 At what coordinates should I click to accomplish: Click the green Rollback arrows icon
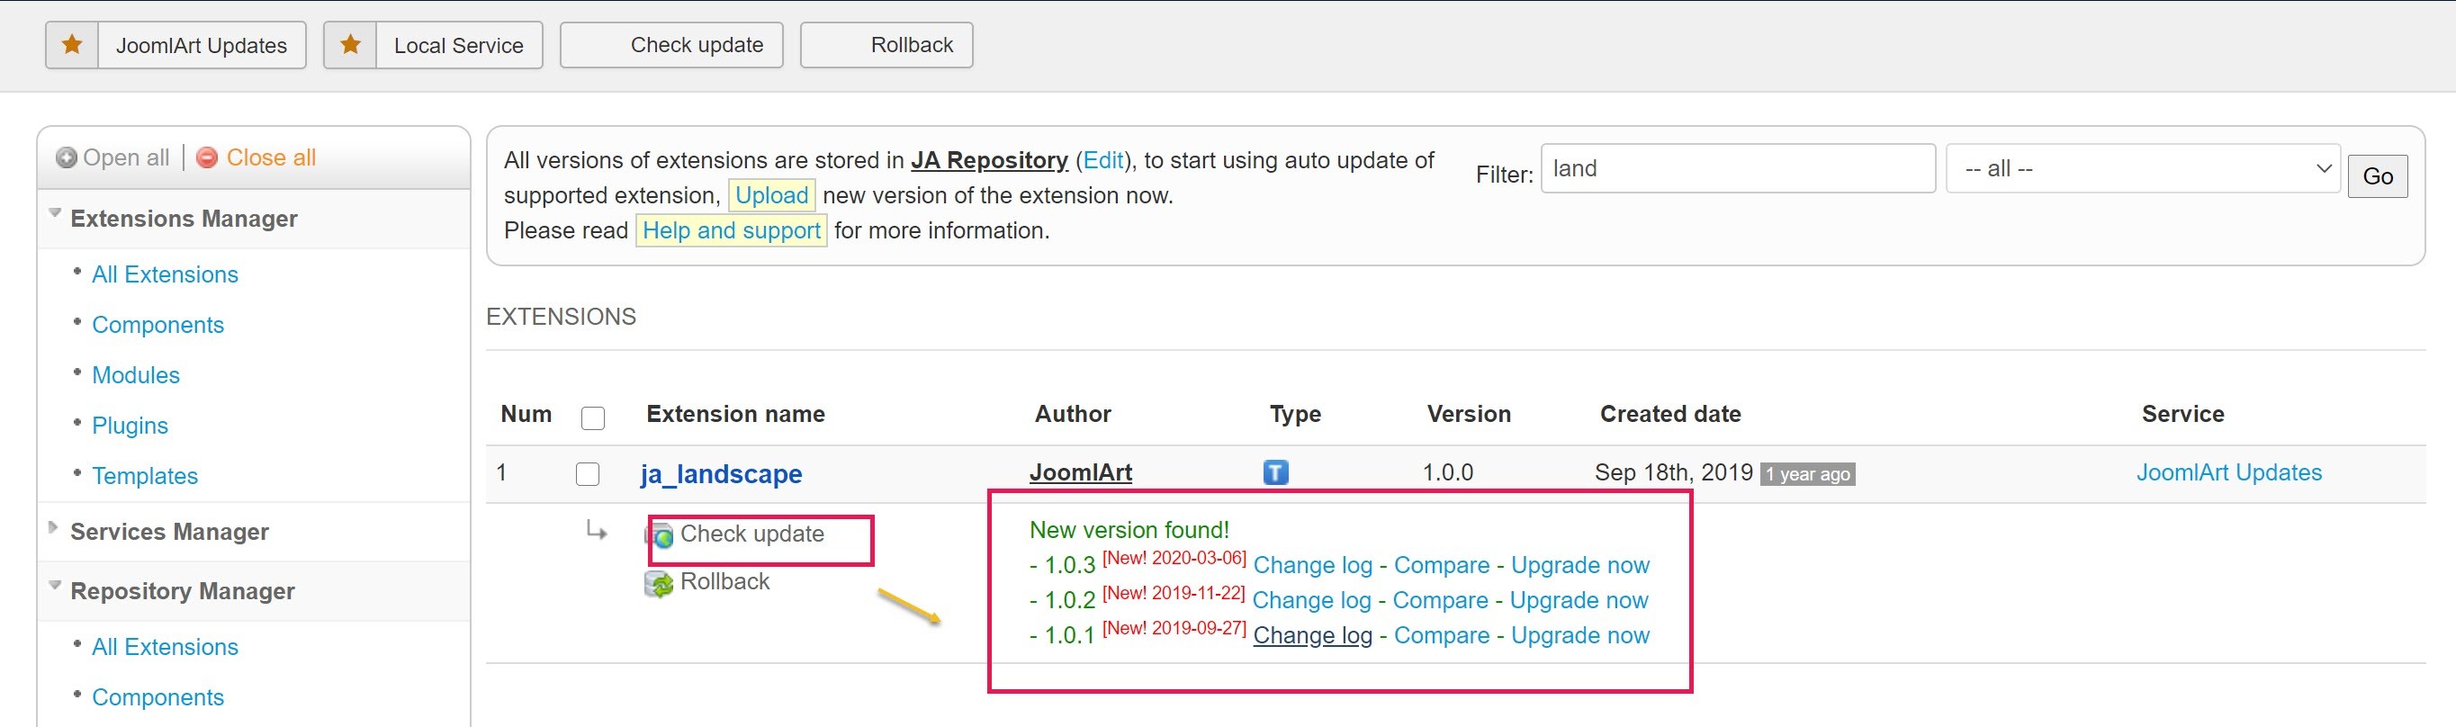point(659,583)
